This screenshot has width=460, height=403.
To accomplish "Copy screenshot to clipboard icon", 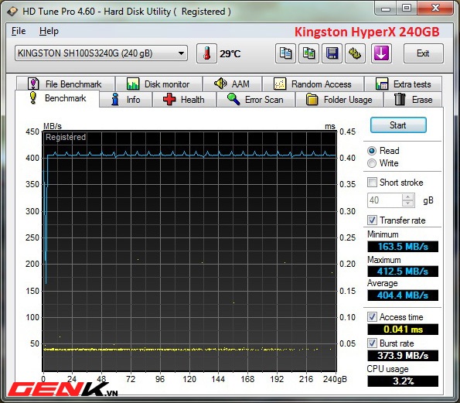I will point(308,53).
